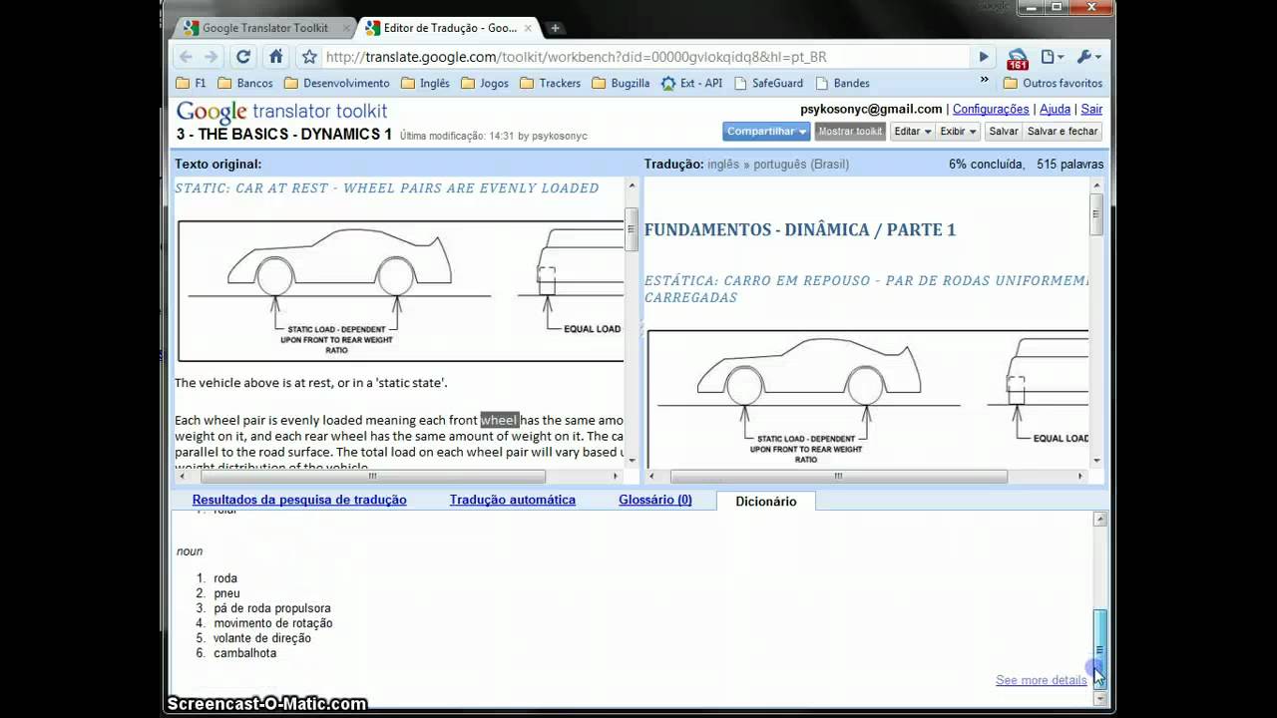Screen dimensions: 1277x718
Task: Click the Sair link
Action: [x=1091, y=110]
